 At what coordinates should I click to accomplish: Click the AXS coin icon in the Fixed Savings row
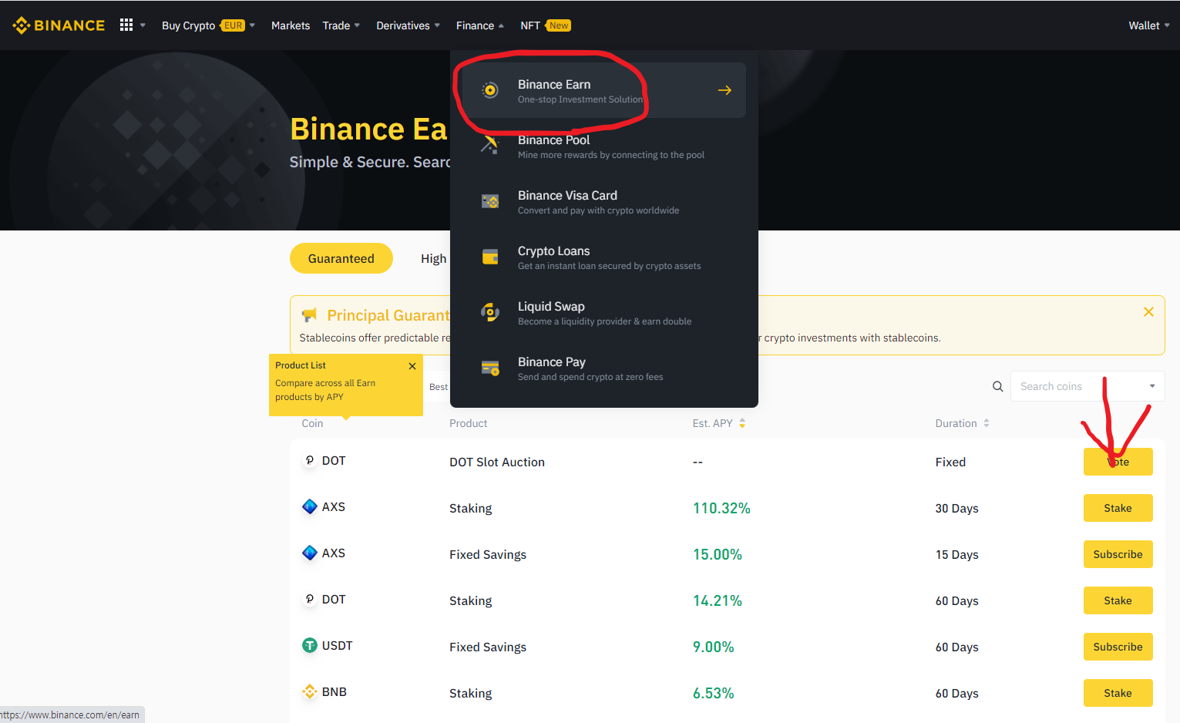pos(310,553)
